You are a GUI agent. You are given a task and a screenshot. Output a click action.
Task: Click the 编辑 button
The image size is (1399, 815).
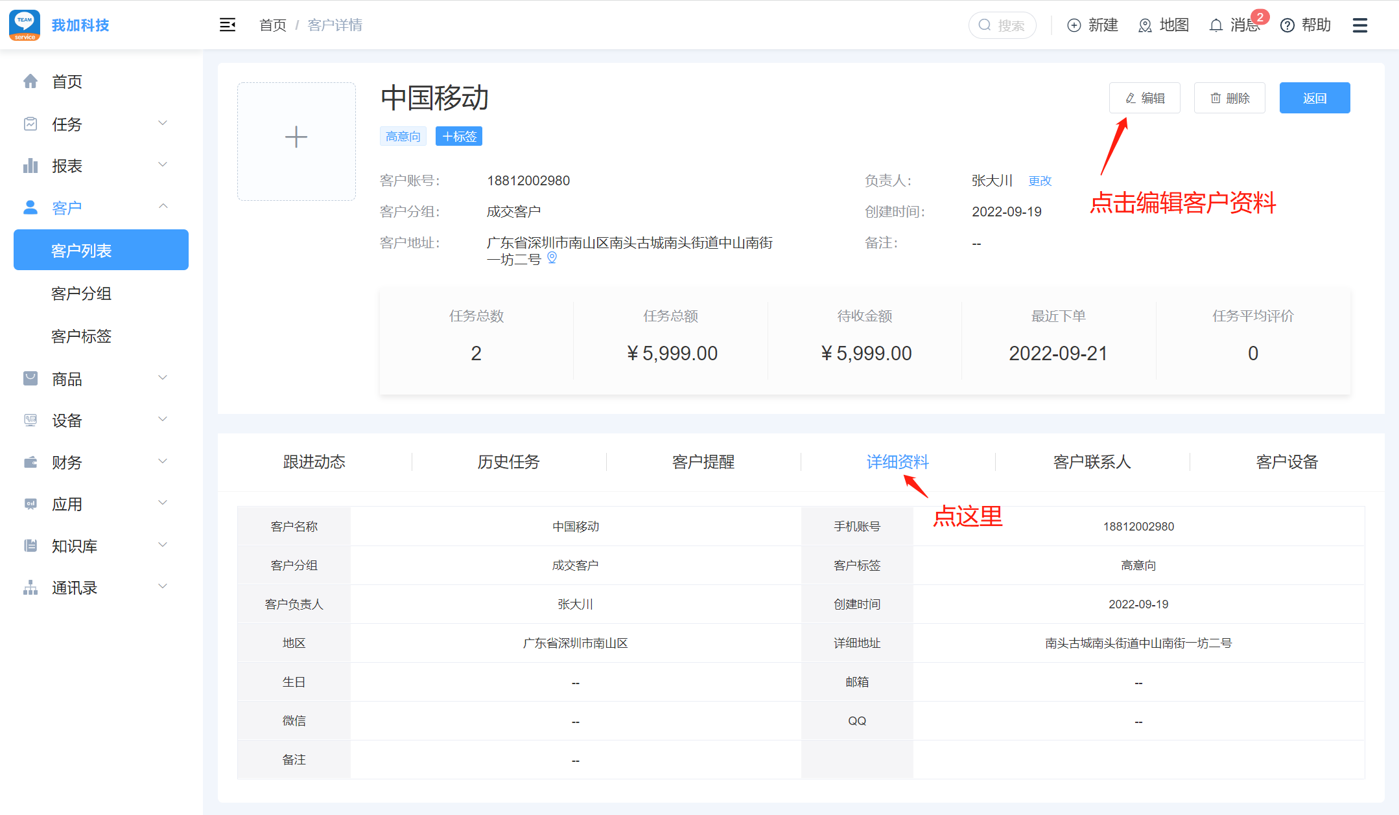pyautogui.click(x=1145, y=98)
